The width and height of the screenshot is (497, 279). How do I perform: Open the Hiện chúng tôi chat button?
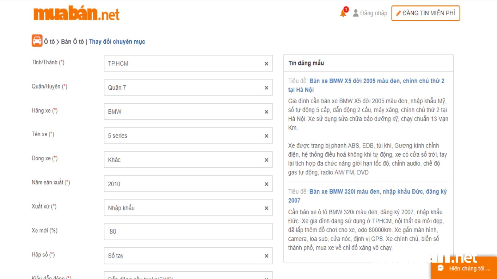point(464,268)
